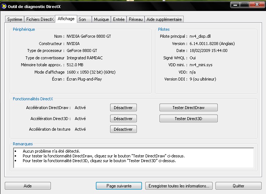Screen dimensions: 266x194
Task: Click Enregistrer toutes les informations button
Action: click(x=179, y=186)
